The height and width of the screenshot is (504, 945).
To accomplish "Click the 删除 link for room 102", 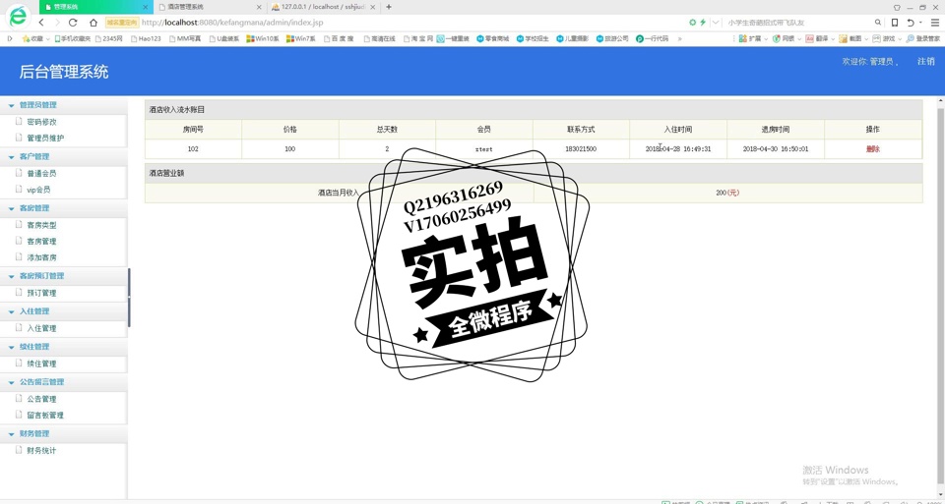I will pos(872,149).
